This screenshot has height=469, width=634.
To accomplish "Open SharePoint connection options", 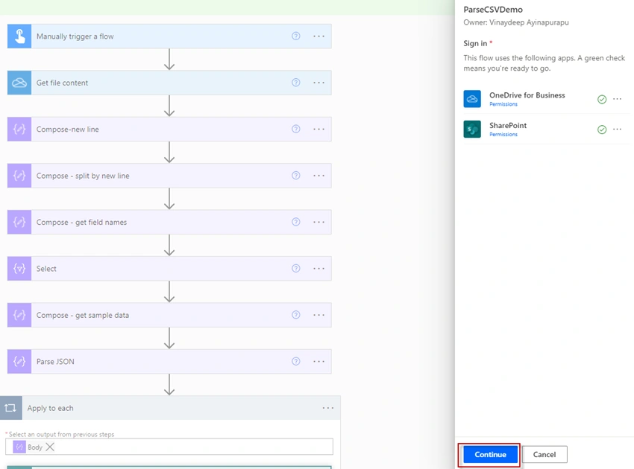I will (x=617, y=129).
